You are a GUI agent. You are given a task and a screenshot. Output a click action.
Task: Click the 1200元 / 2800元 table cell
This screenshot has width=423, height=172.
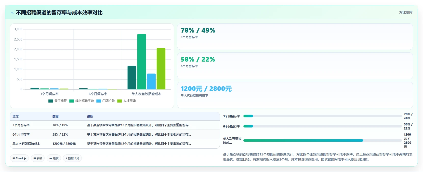pyautogui.click(x=64, y=144)
